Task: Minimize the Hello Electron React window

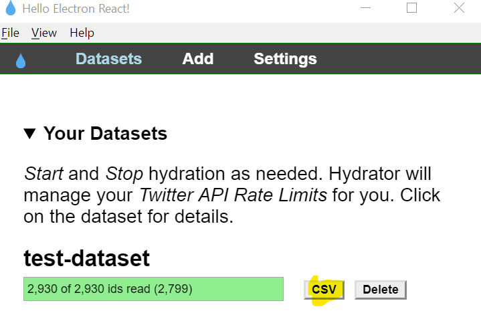Action: point(366,9)
